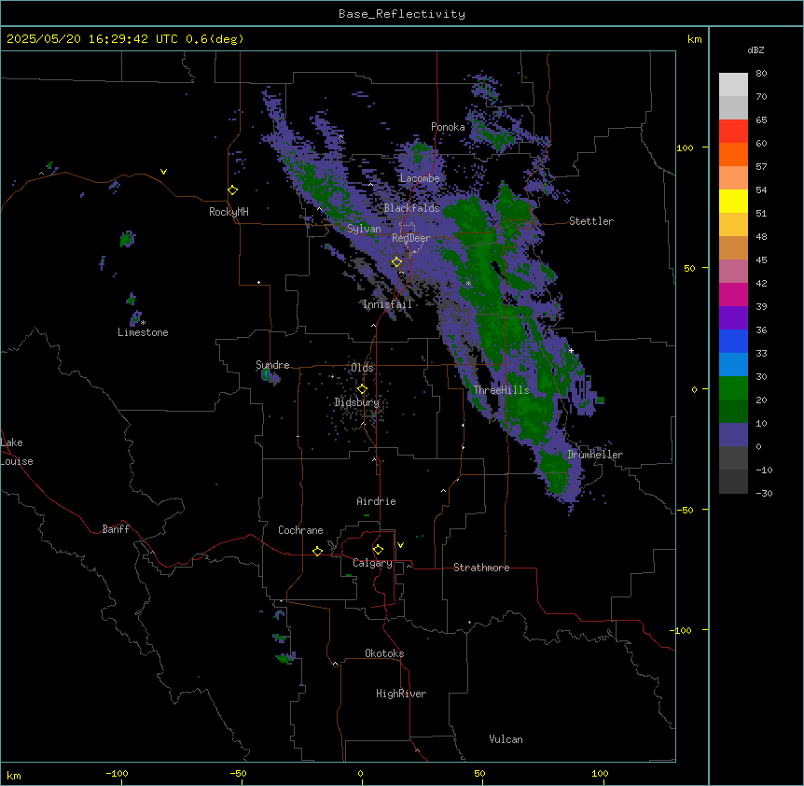Select the red 65 dBZ legend swatch
The image size is (804, 786).
(733, 132)
